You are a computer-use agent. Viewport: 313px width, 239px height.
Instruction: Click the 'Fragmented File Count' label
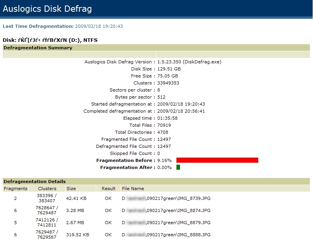click(128, 139)
